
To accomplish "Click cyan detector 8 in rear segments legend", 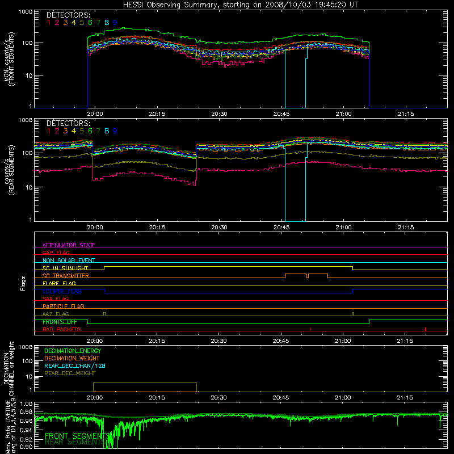I will click(107, 131).
